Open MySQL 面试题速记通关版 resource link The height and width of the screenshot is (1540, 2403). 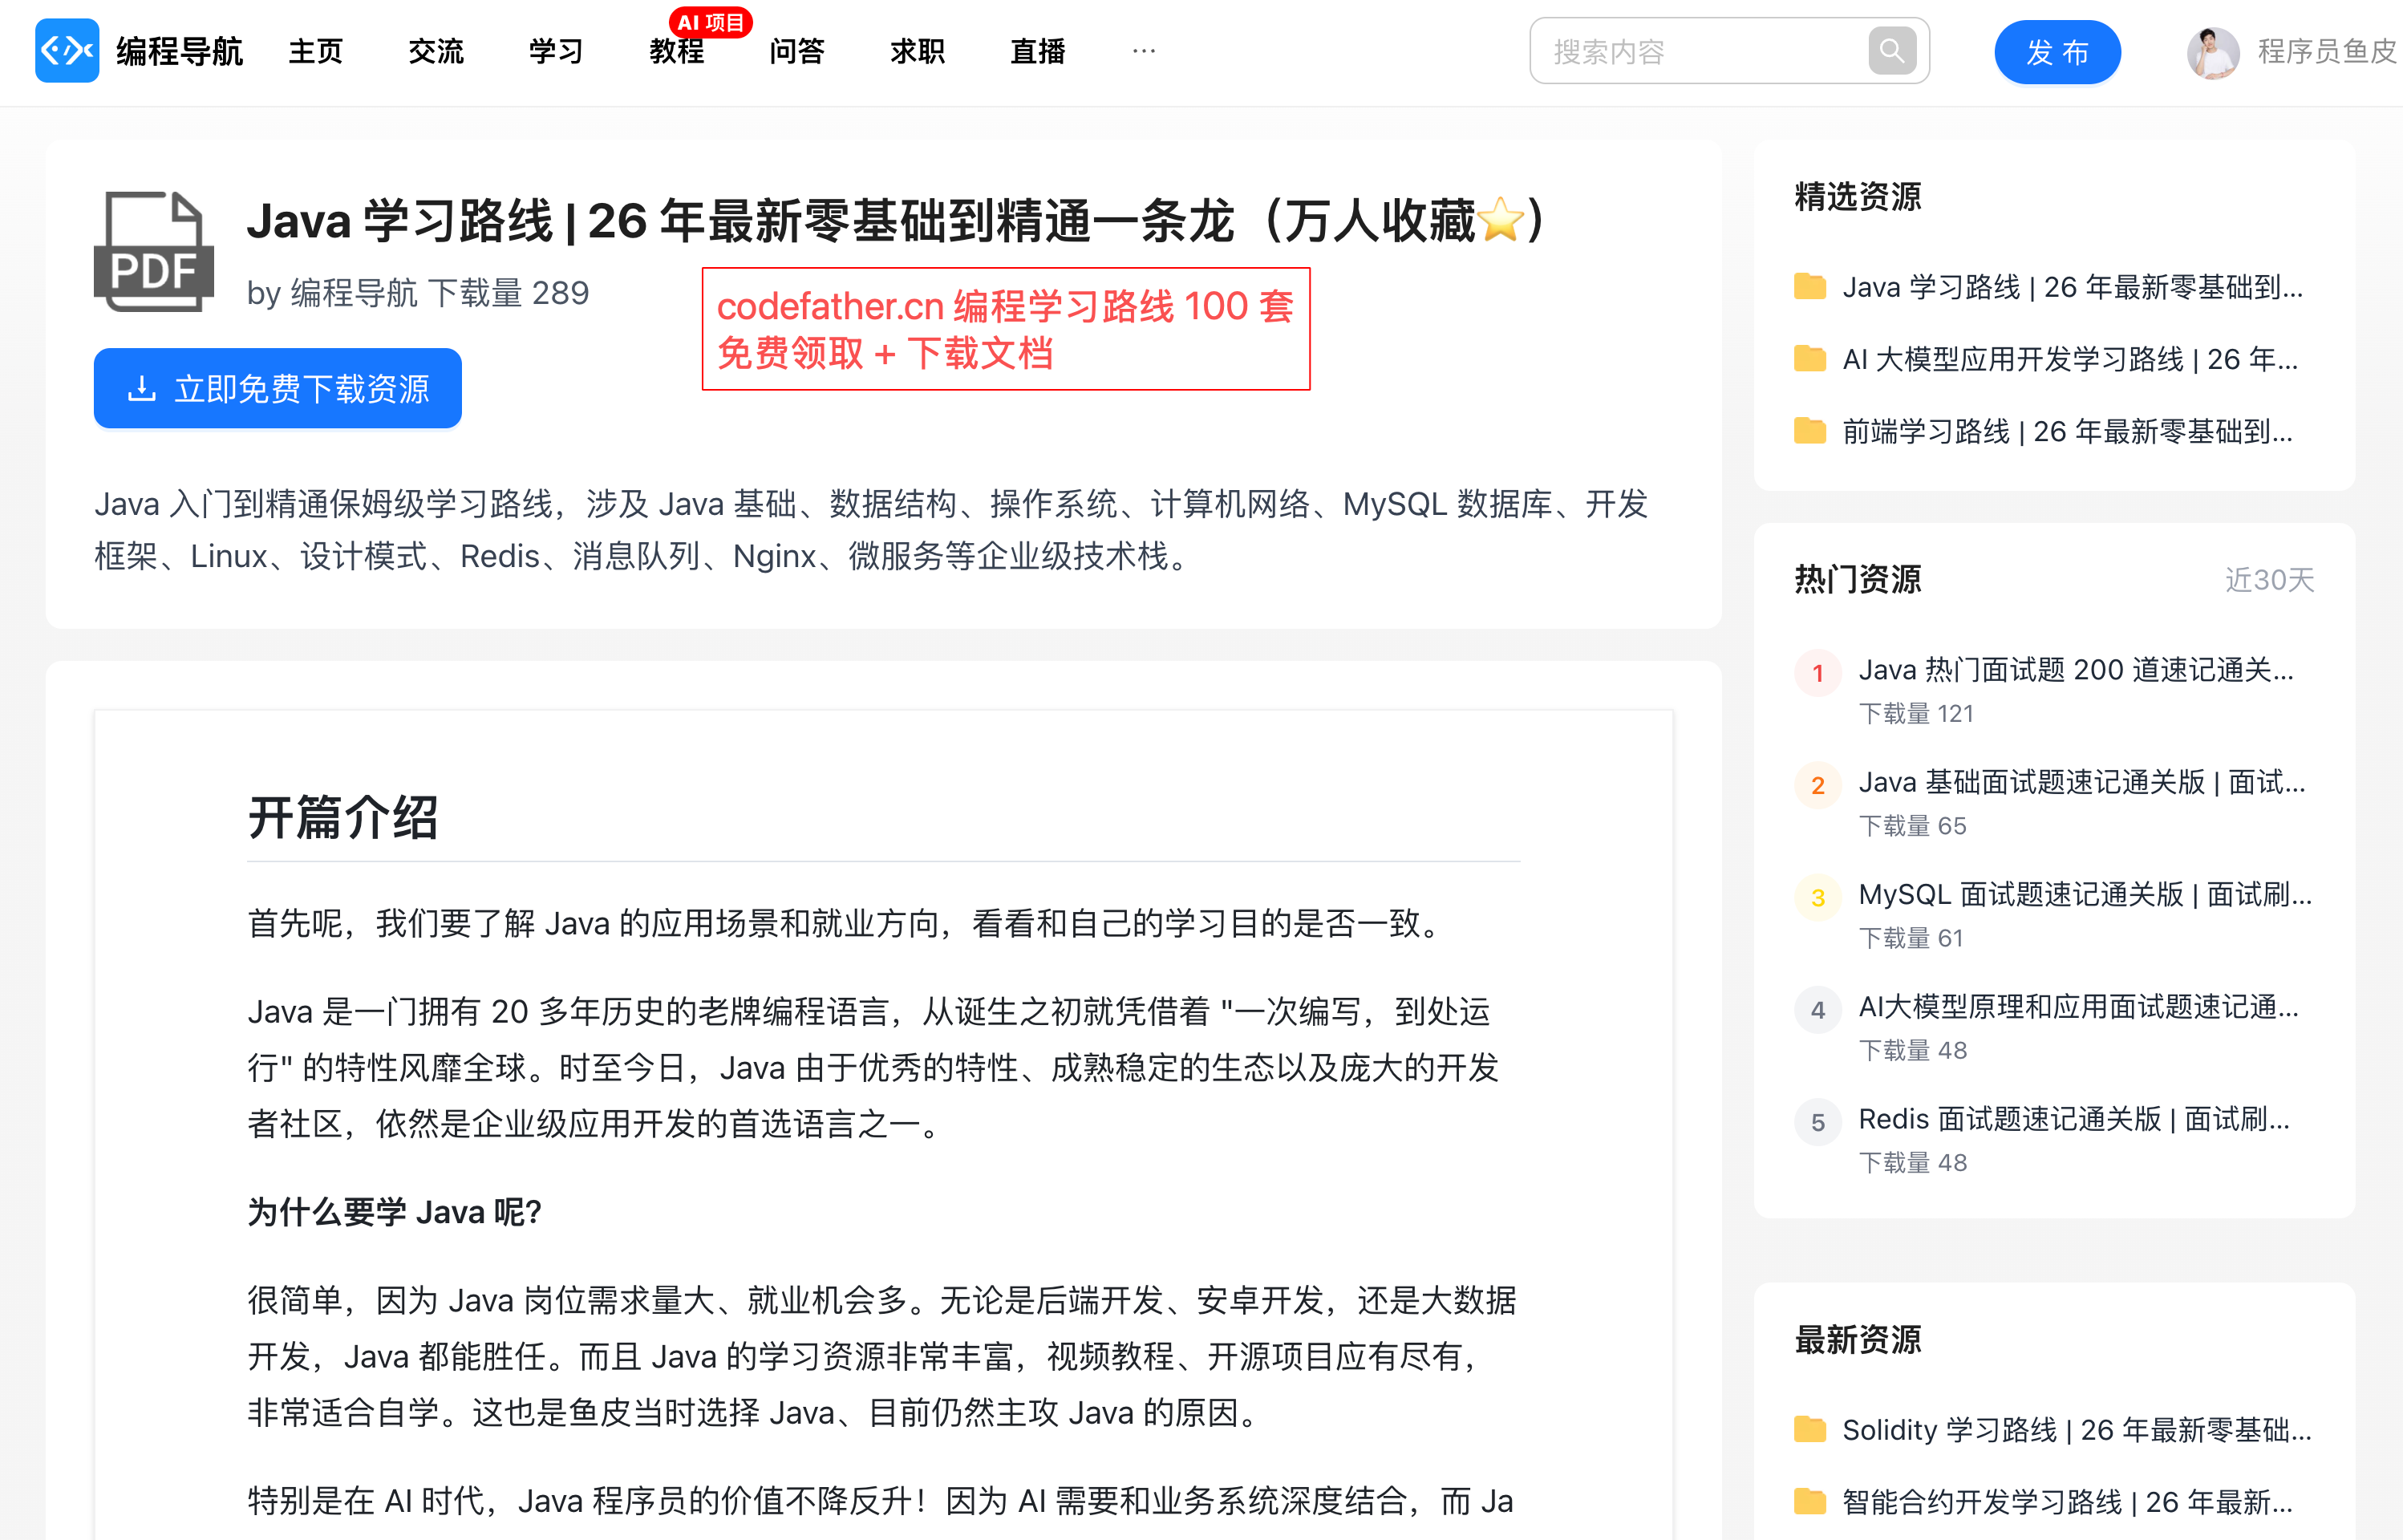tap(2084, 895)
